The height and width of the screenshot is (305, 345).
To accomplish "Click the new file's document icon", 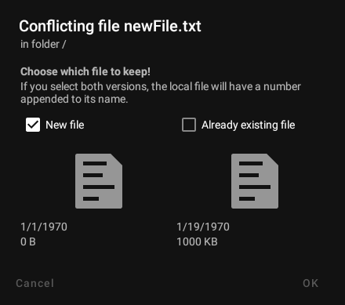I will click(99, 181).
